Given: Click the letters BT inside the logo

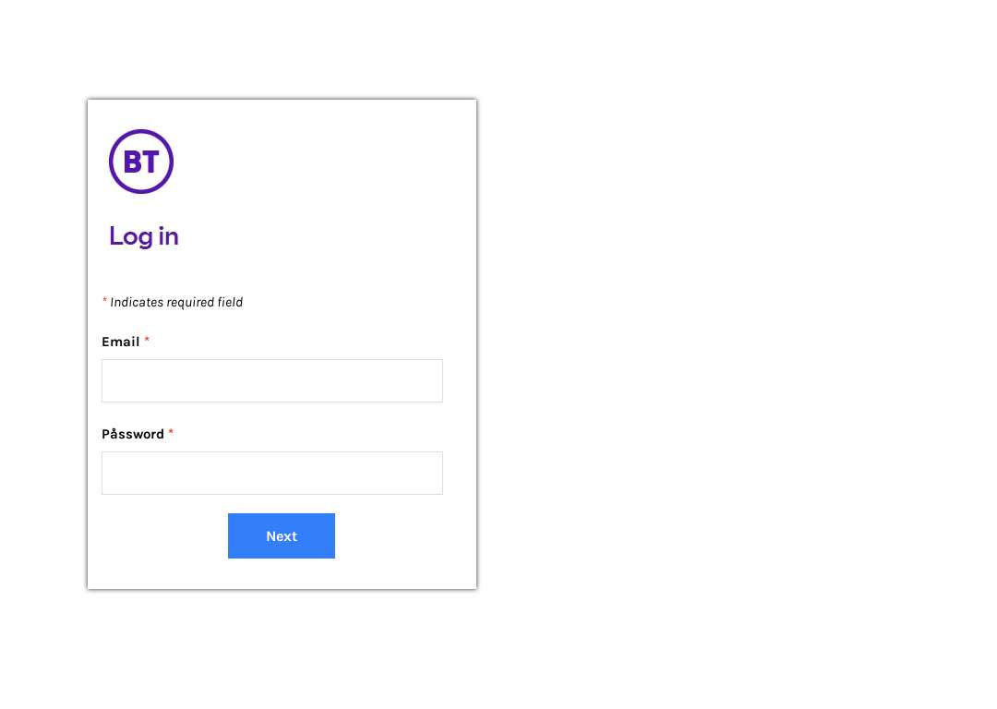Looking at the screenshot, I should 141,162.
